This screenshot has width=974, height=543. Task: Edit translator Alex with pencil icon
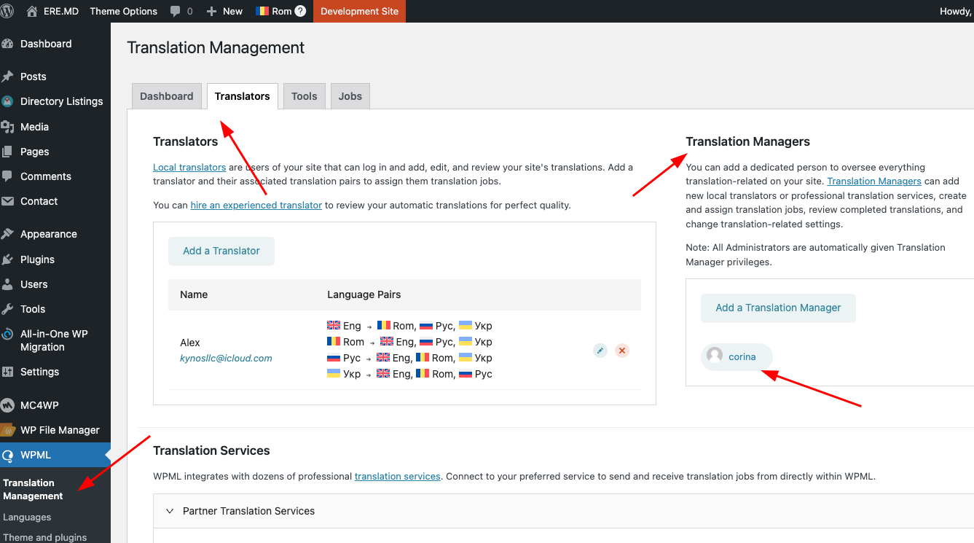(600, 351)
